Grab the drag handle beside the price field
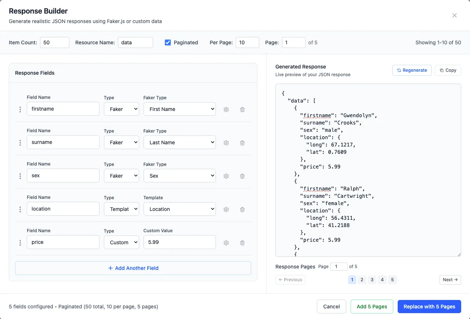 pos(20,242)
